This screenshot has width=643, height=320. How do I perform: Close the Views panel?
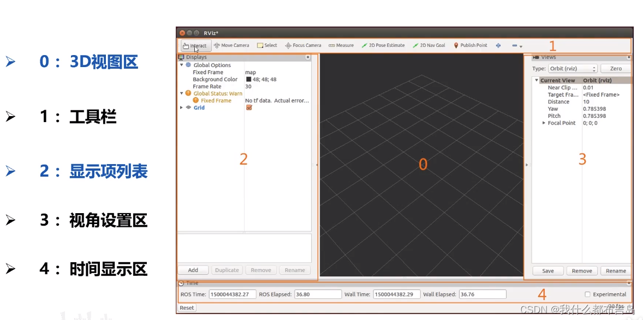pos(629,57)
